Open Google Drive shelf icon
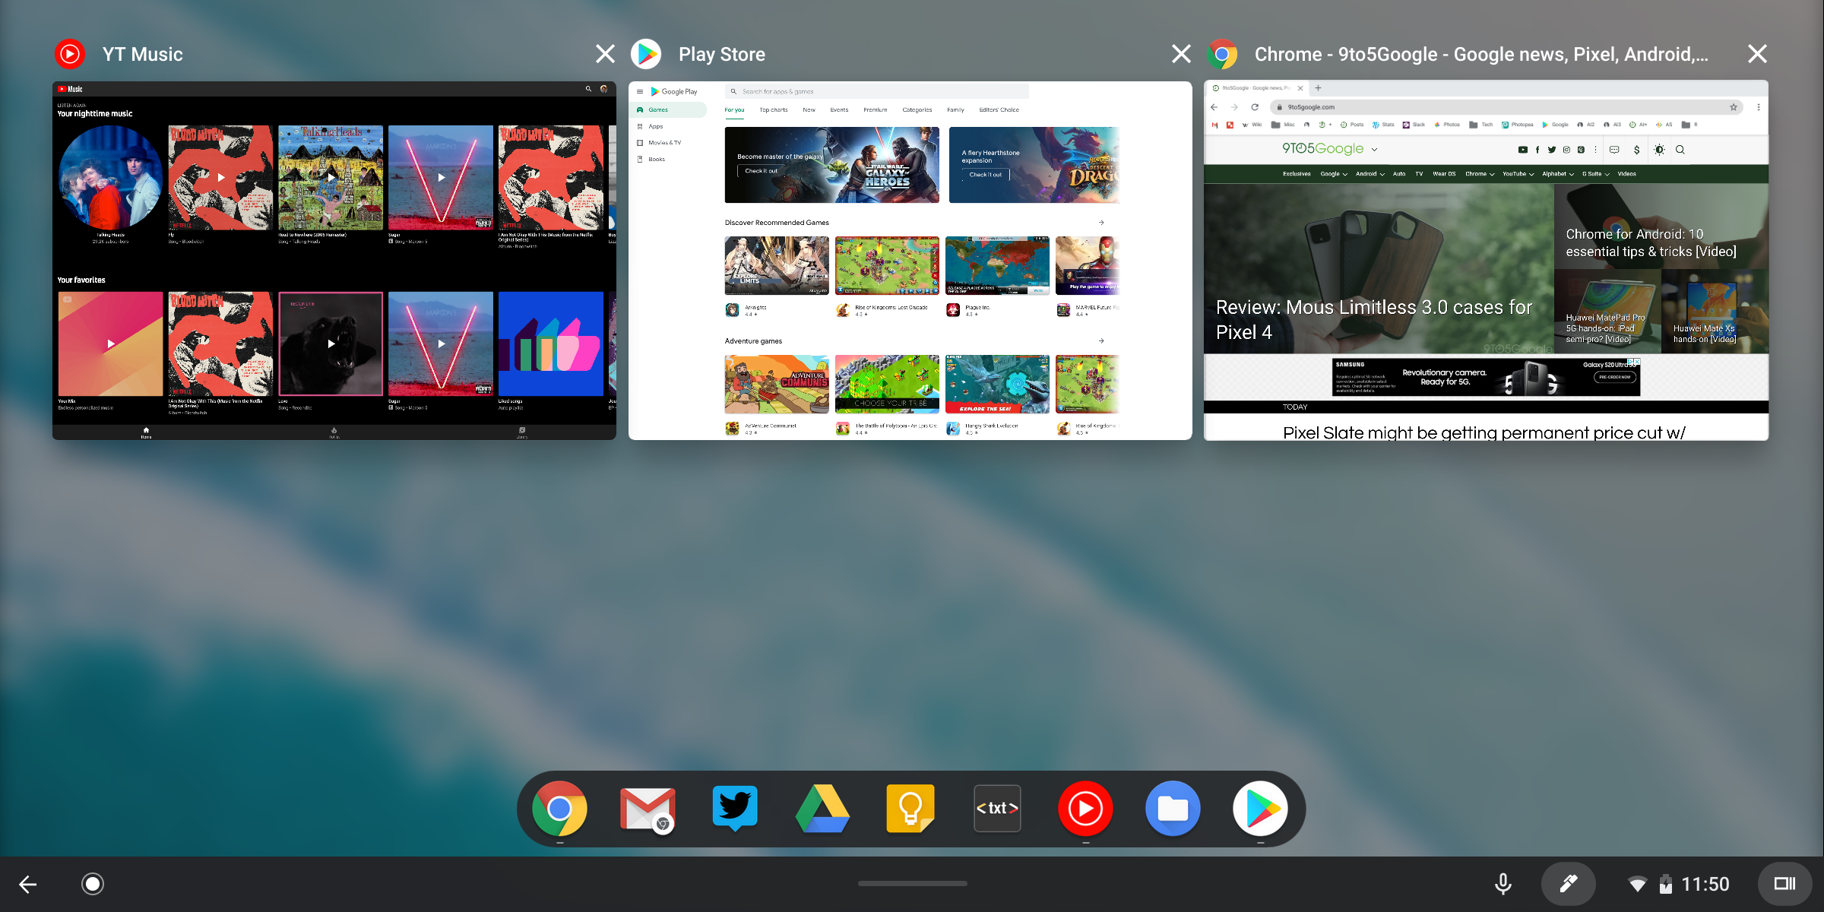The width and height of the screenshot is (1824, 912). [x=822, y=809]
